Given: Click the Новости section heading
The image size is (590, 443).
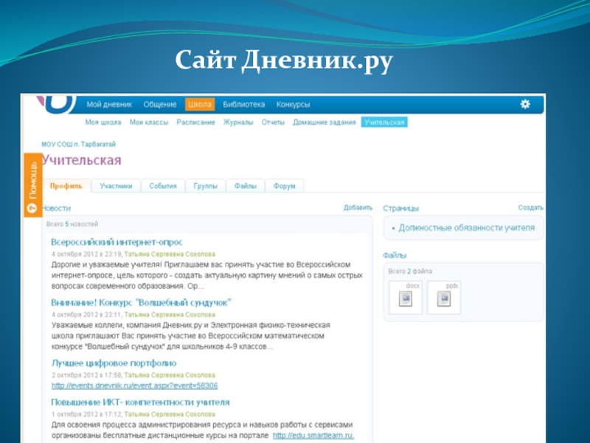Looking at the screenshot, I should point(57,208).
